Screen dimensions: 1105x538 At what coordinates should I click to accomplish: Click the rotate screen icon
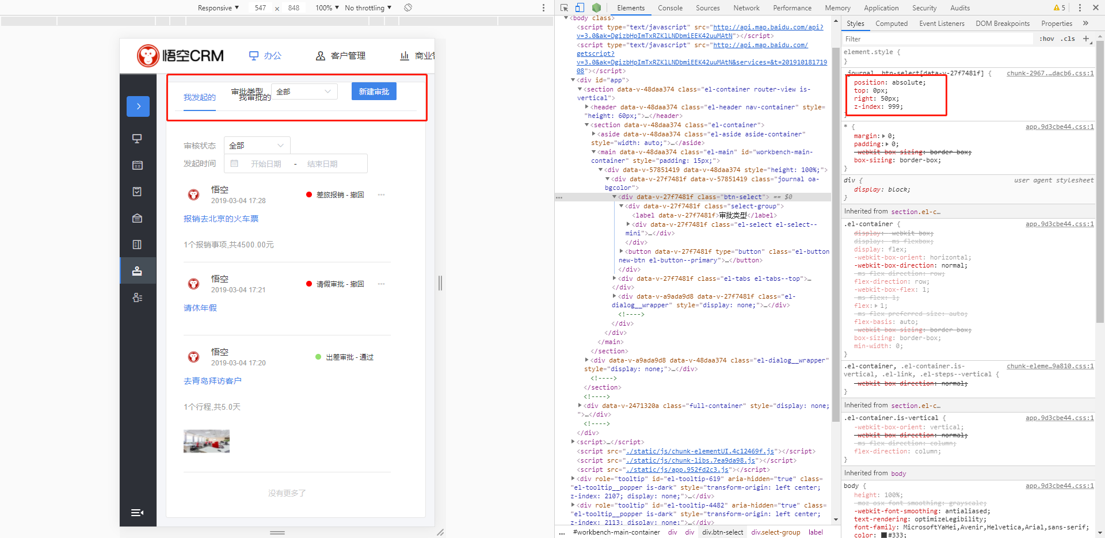(408, 7)
